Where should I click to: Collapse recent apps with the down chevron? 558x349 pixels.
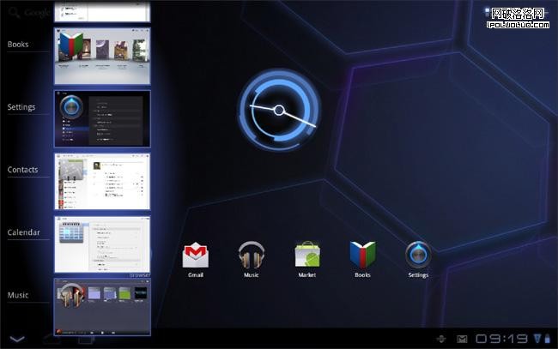[x=18, y=340]
